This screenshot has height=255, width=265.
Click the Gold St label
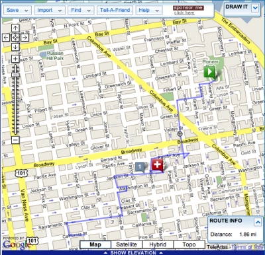pyautogui.click(x=248, y=152)
